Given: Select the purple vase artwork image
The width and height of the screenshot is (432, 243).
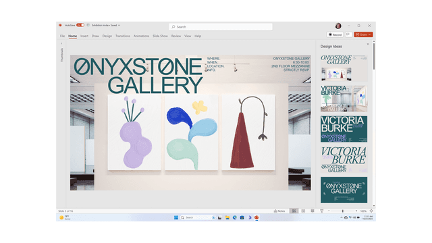Looking at the screenshot, I should pyautogui.click(x=134, y=132).
